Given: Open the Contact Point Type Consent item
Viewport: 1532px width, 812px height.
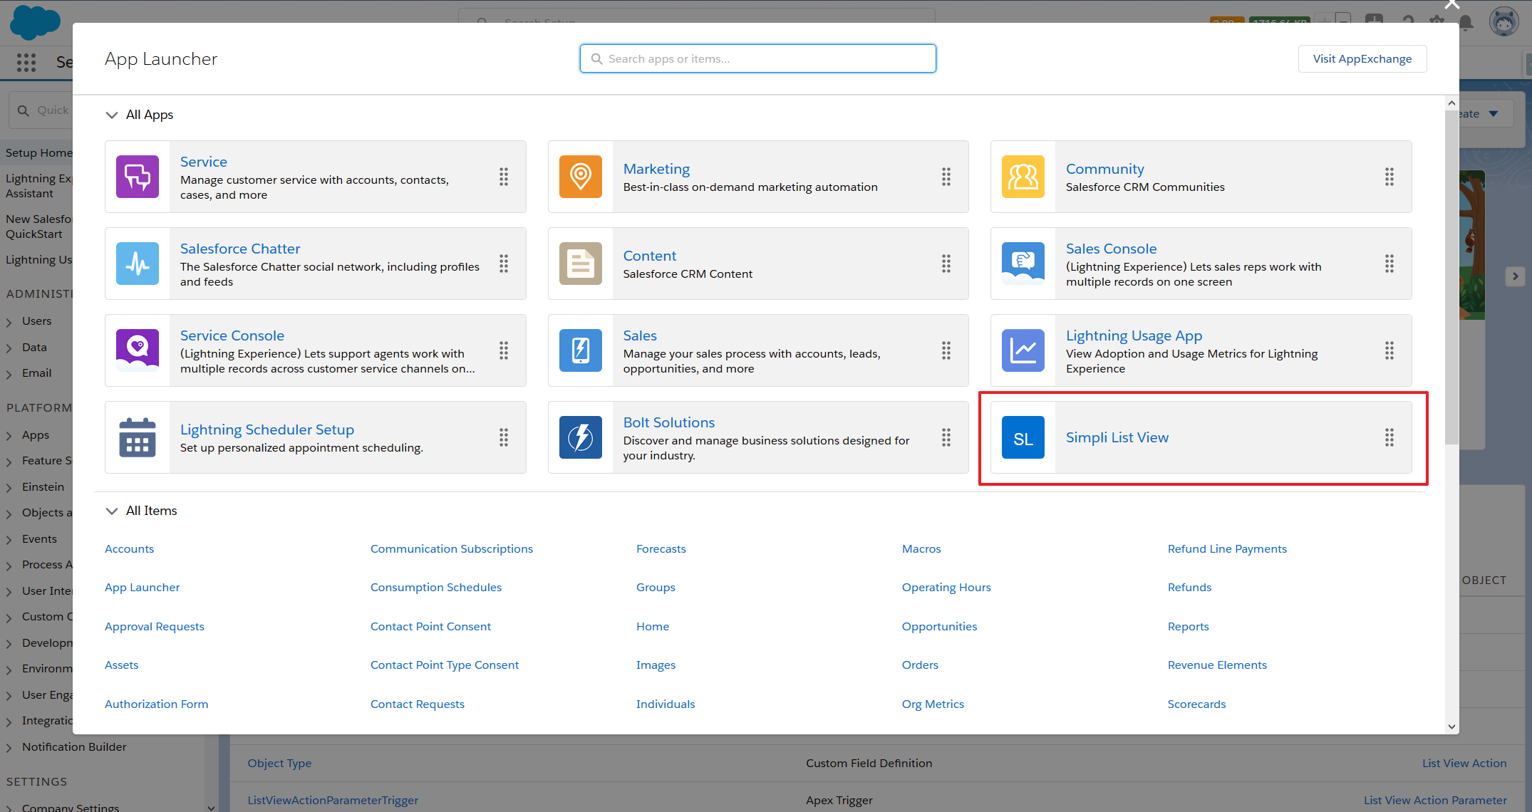Looking at the screenshot, I should pos(445,665).
